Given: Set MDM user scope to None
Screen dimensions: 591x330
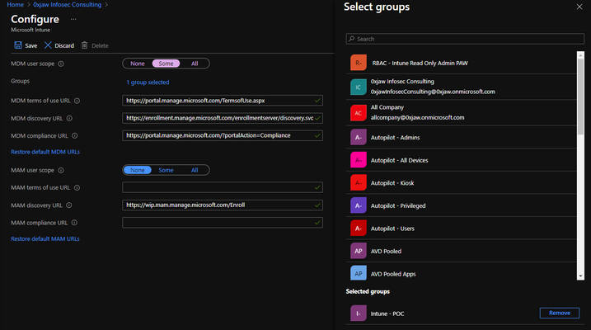Looking at the screenshot, I should (x=138, y=64).
